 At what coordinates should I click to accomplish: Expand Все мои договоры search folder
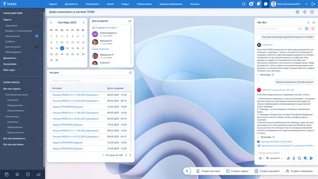pos(40,145)
